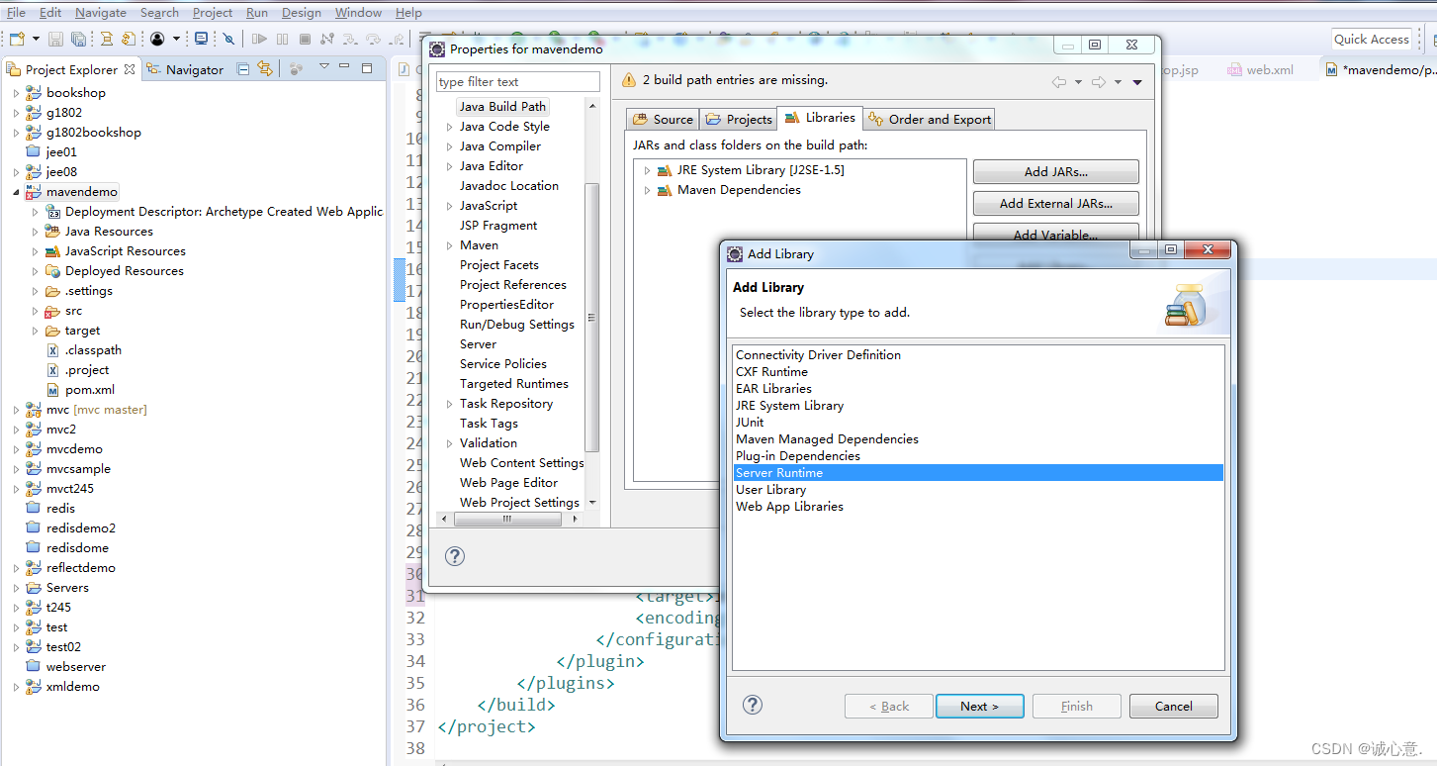The width and height of the screenshot is (1437, 766).
Task: Expand Java Code Style properties node
Action: (x=449, y=127)
